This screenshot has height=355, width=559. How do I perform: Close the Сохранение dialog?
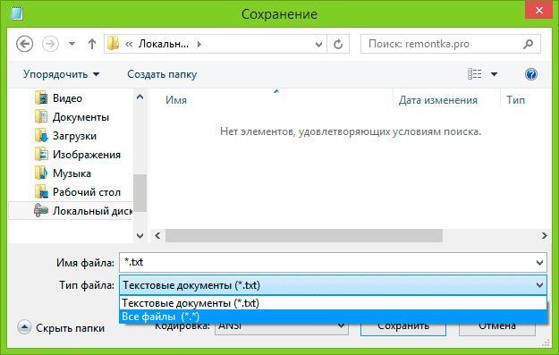(x=539, y=11)
